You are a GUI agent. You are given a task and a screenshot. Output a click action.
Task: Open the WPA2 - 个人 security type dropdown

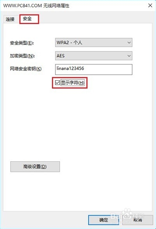click(x=94, y=42)
